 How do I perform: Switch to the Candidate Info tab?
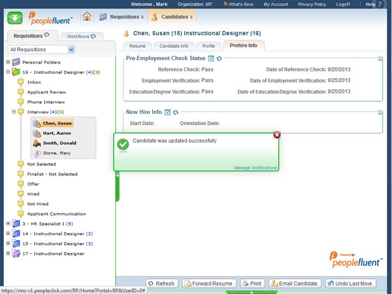pyautogui.click(x=174, y=46)
